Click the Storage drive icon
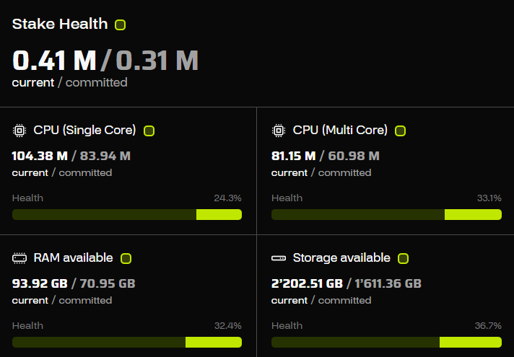The width and height of the screenshot is (514, 357). click(278, 258)
